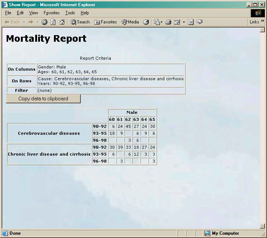
Task: Open the Search toolbar button
Action: [80, 22]
